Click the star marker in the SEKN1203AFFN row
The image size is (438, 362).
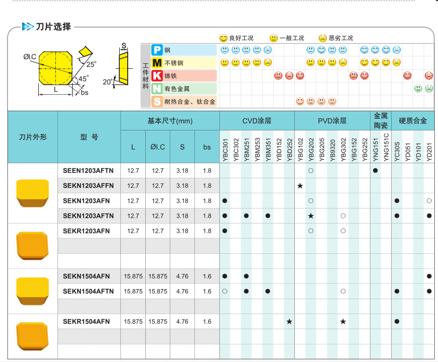[300, 186]
